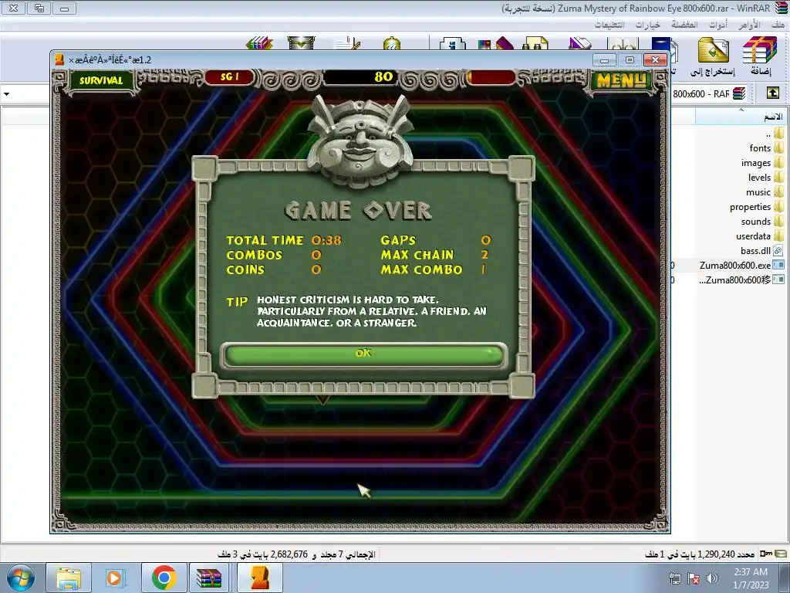Open the Windows Start menu
790x593 pixels.
pyautogui.click(x=20, y=578)
